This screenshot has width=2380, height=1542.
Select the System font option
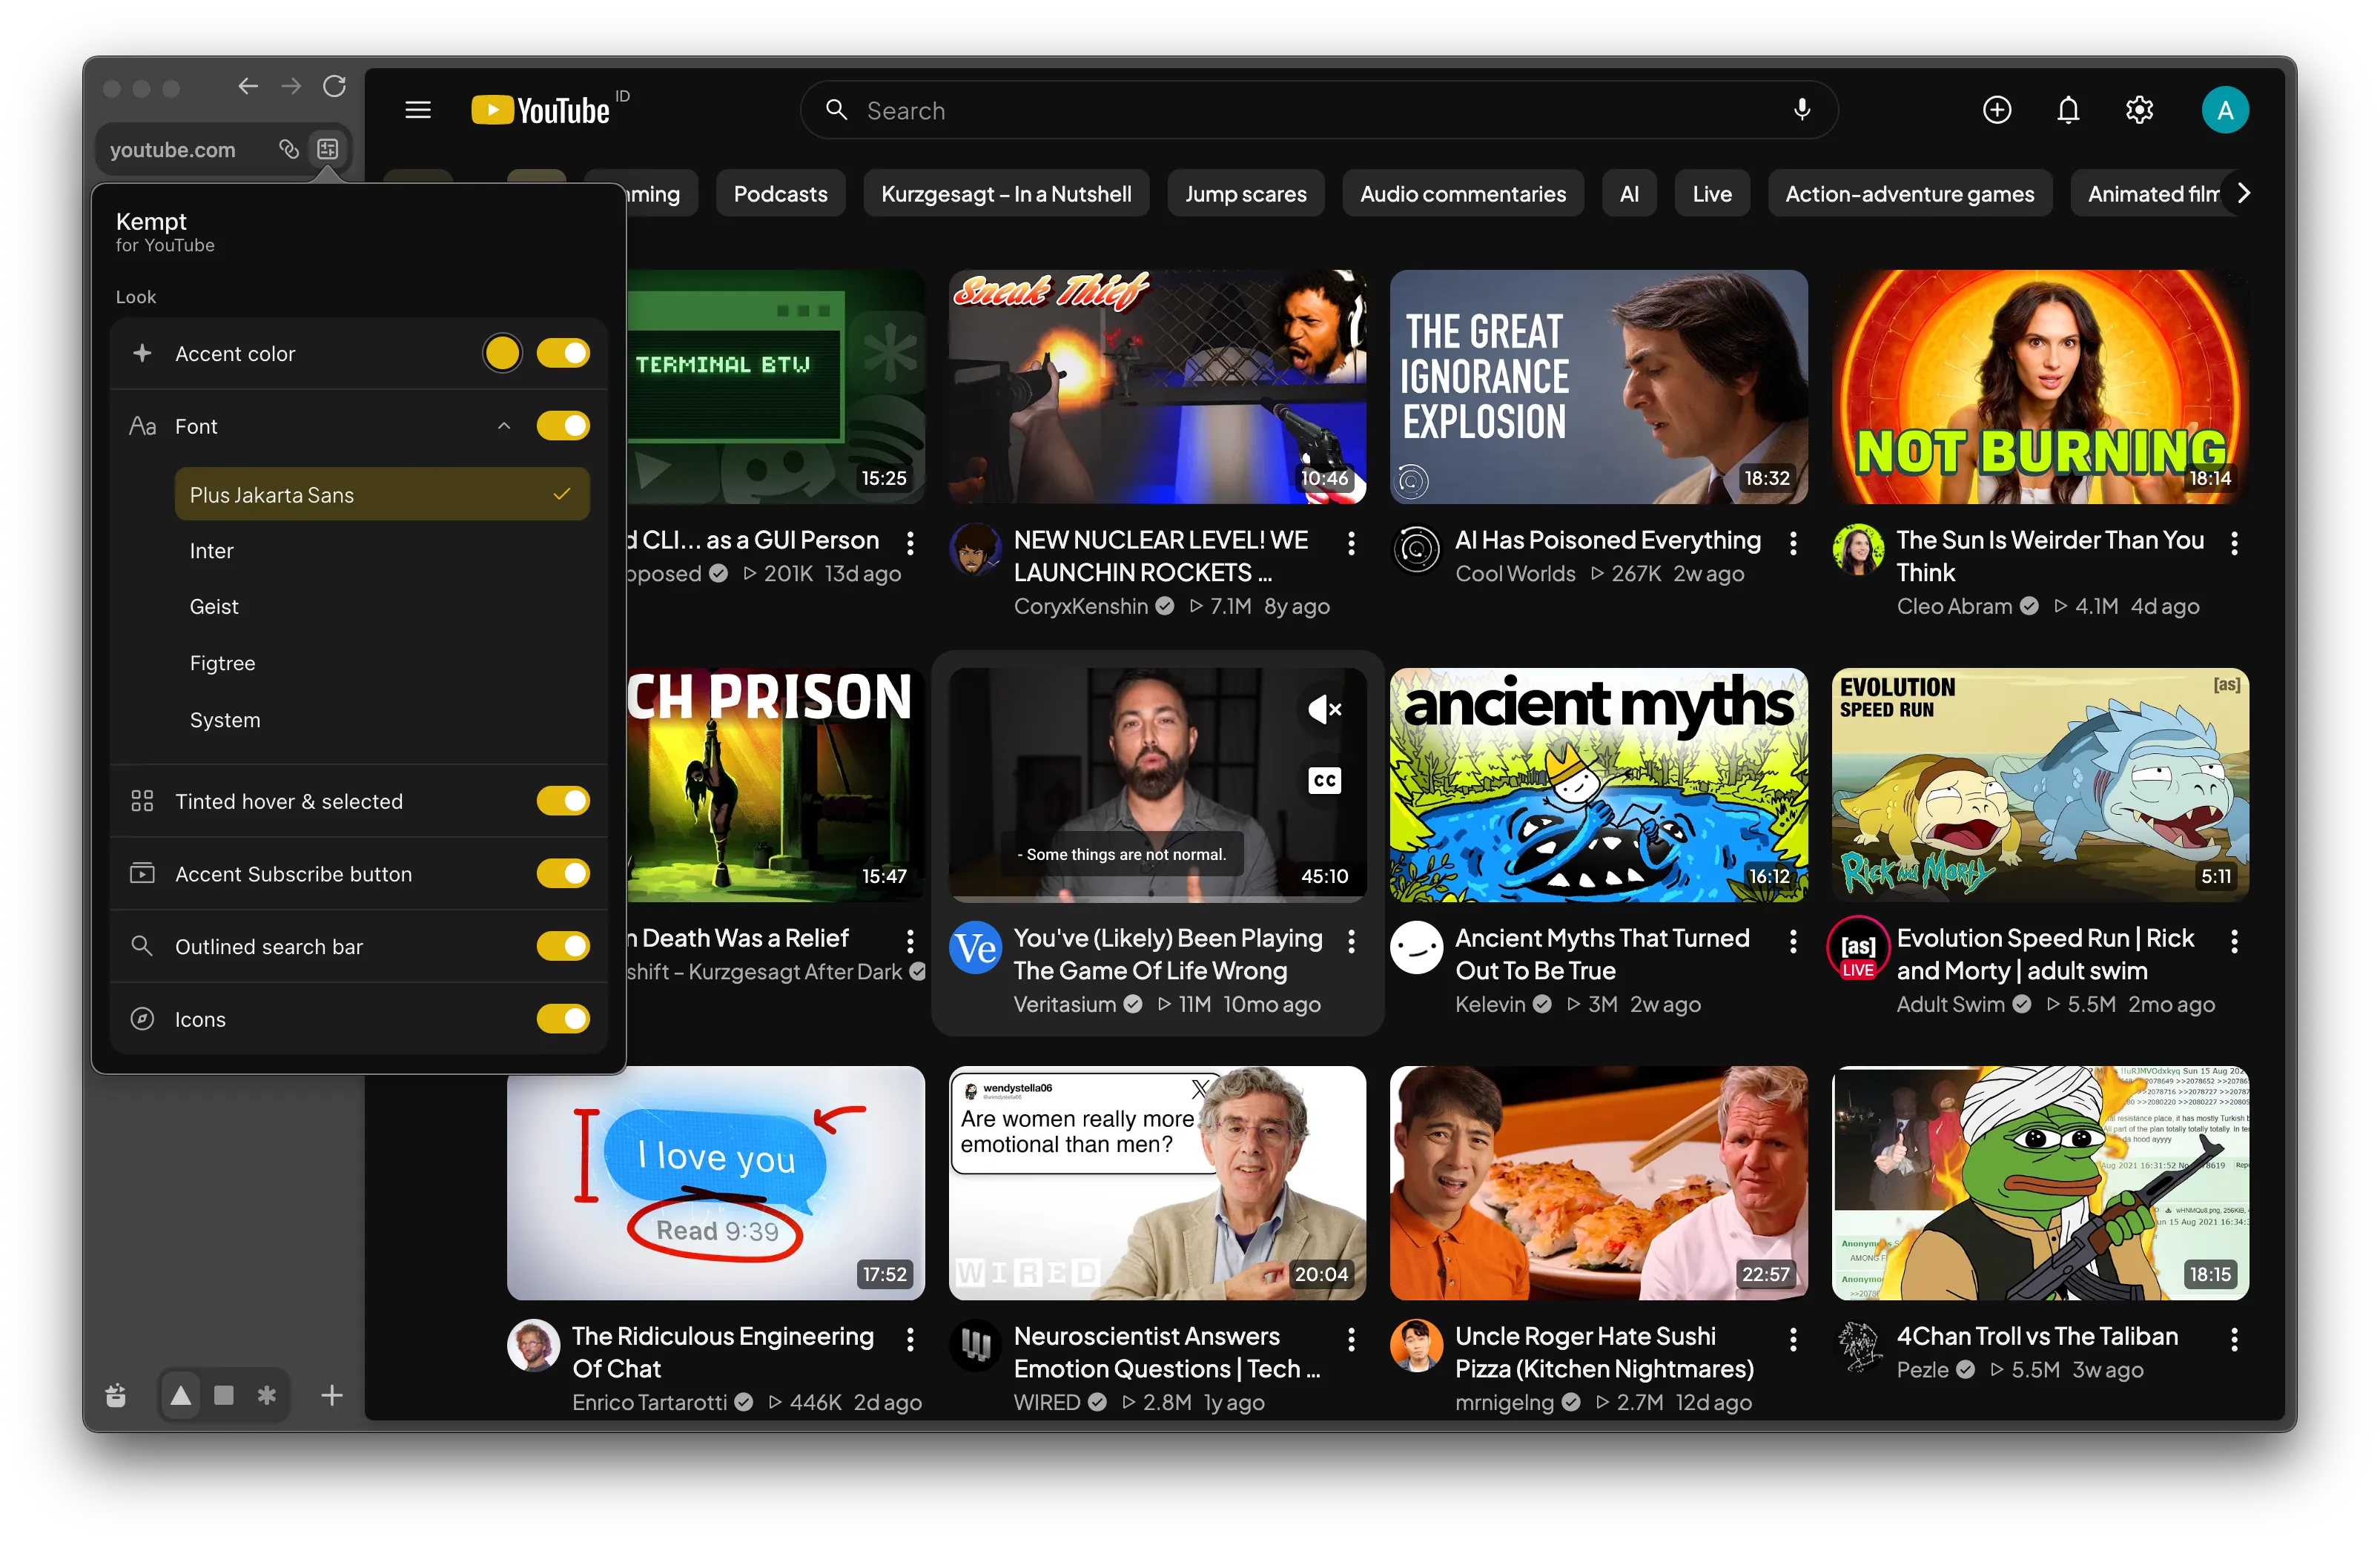point(382,721)
